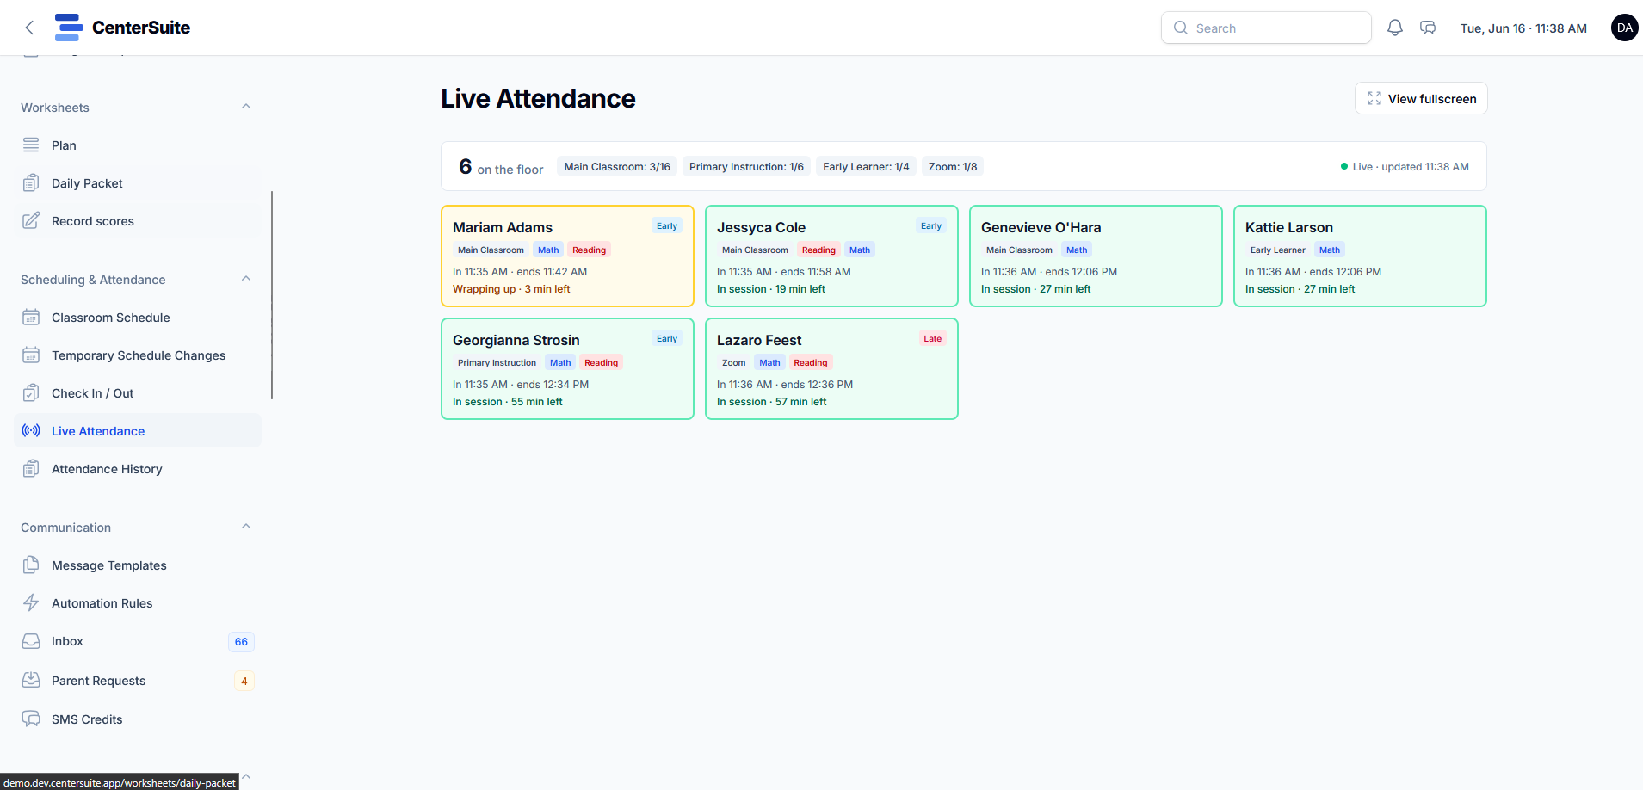Open Parent Requests in the sidebar
The height and width of the screenshot is (790, 1643).
[x=138, y=681]
